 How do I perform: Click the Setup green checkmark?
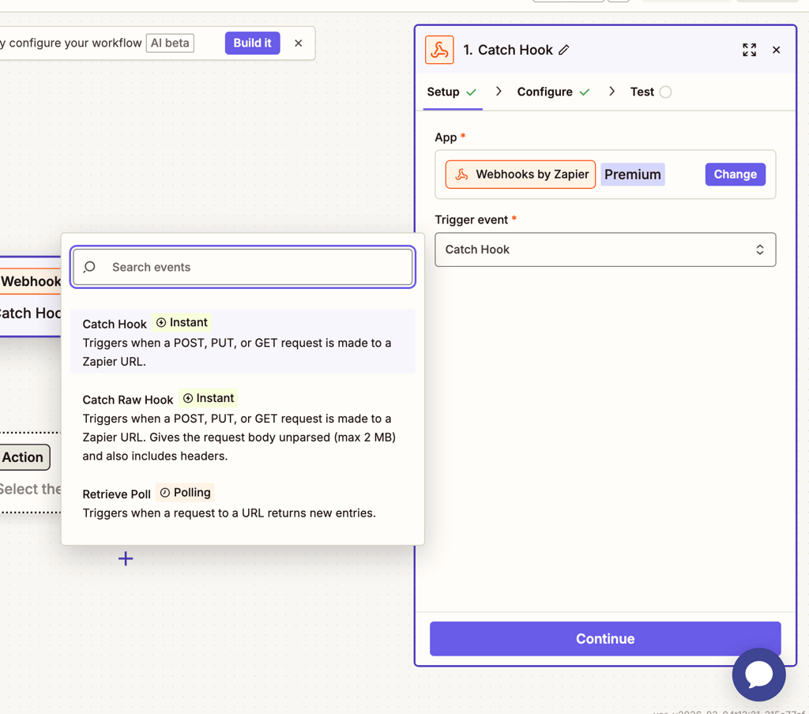click(x=471, y=92)
